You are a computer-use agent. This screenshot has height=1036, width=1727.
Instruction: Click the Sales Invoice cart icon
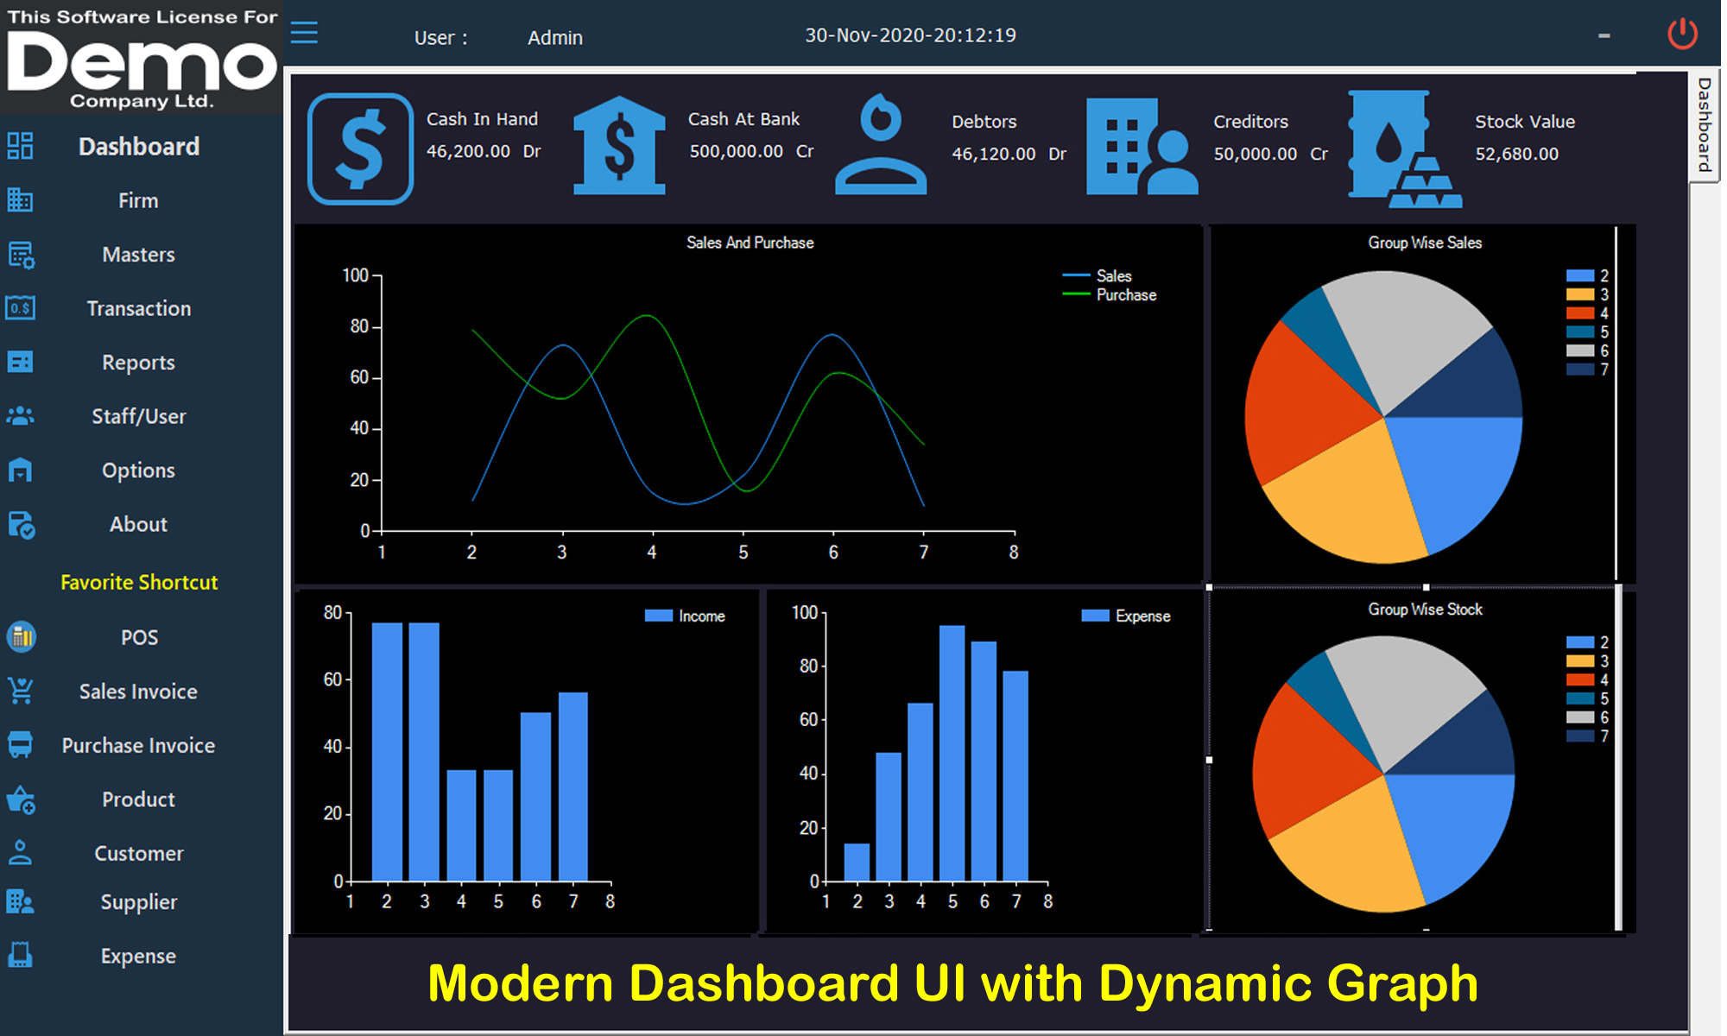22,691
